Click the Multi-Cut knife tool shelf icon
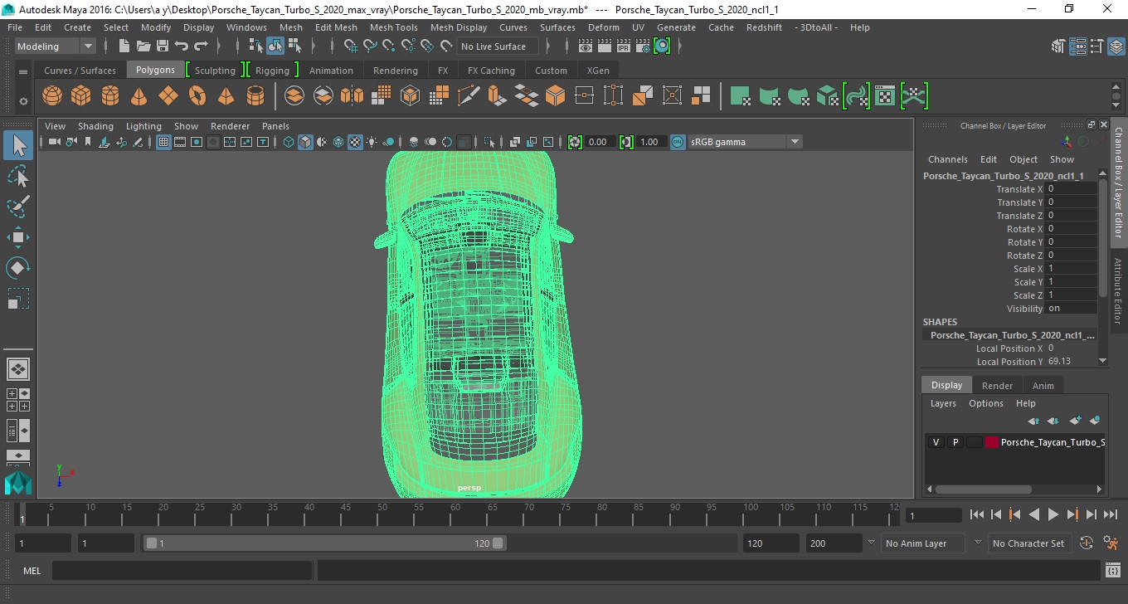This screenshot has height=604, width=1128. click(469, 96)
